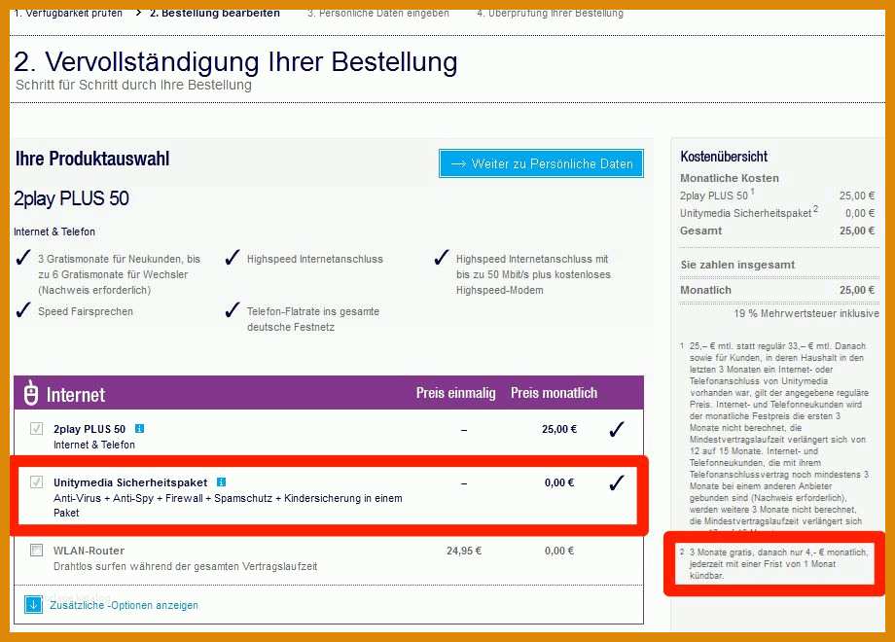Show more via Zusätzliche -Optionen anzeigen link
The width and height of the screenshot is (895, 642).
tap(124, 605)
